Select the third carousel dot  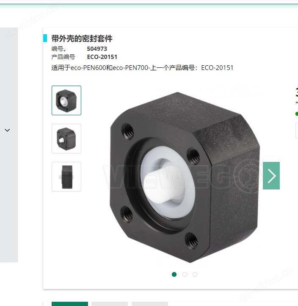coord(195,274)
